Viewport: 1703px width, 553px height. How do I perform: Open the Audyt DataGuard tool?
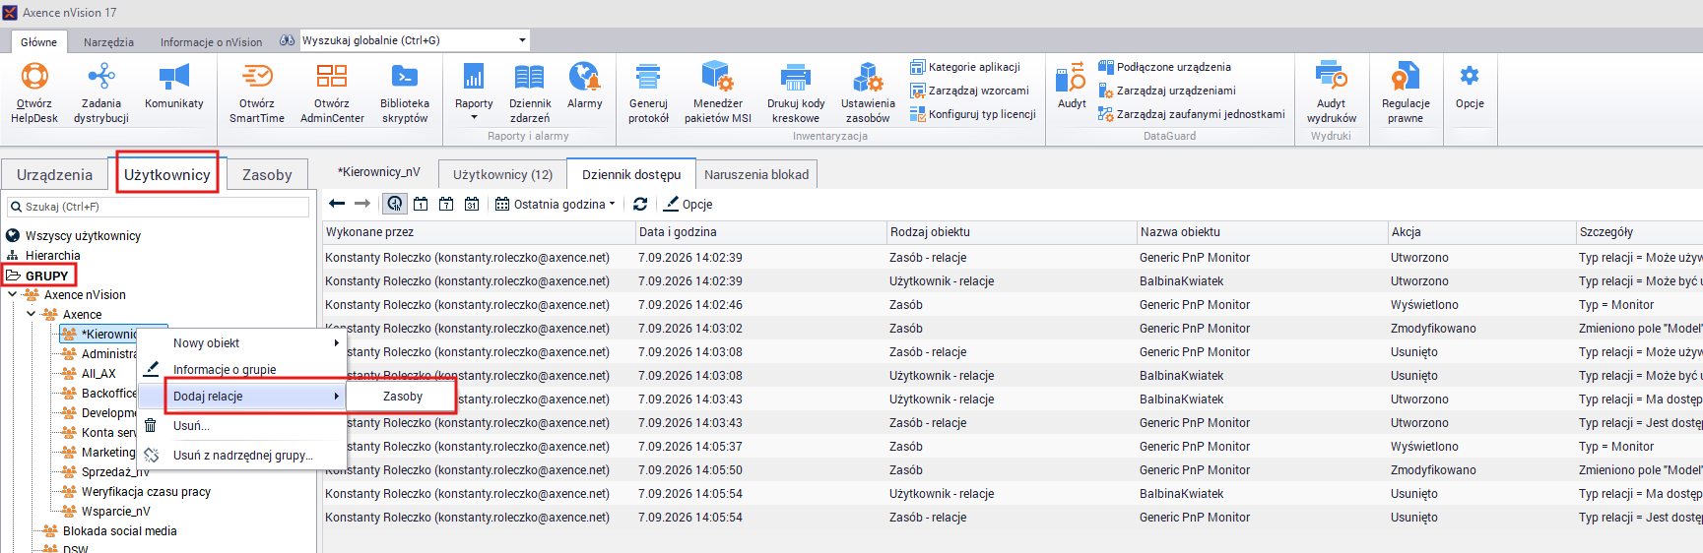click(1072, 87)
